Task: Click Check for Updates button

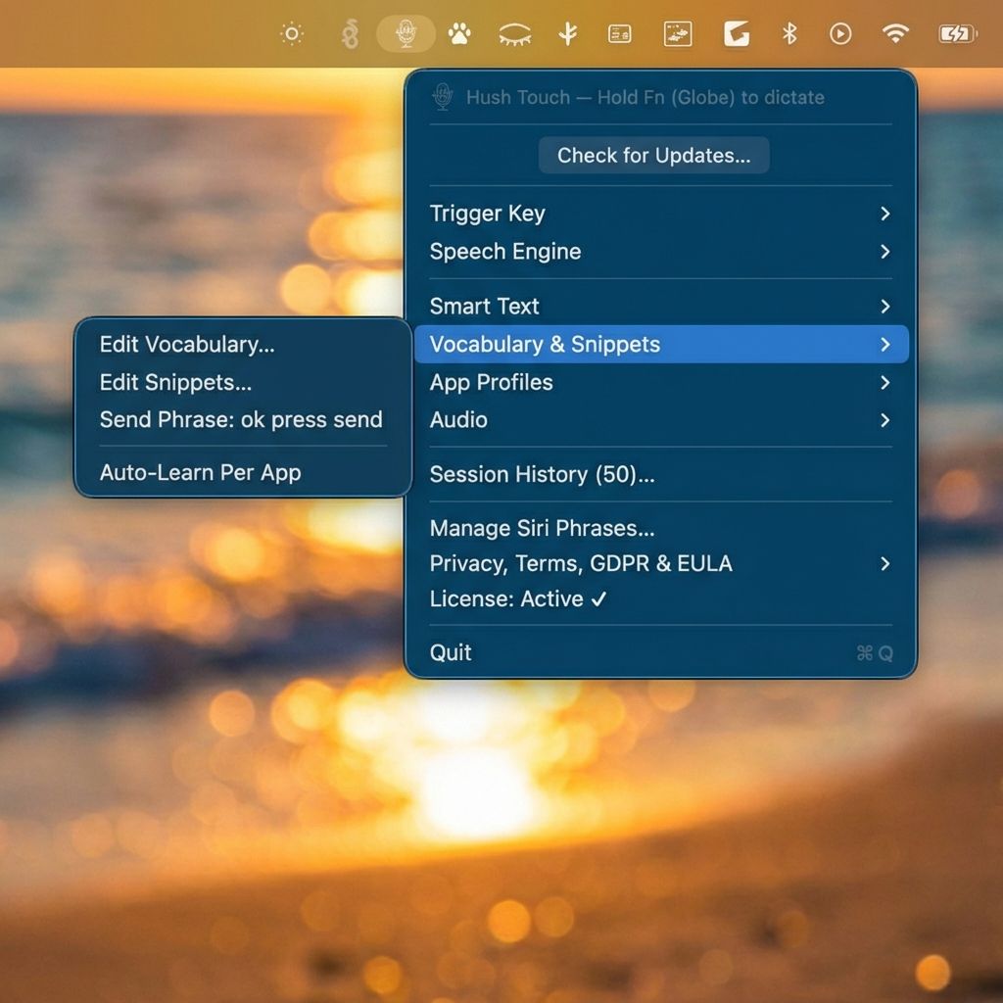Action: click(653, 155)
